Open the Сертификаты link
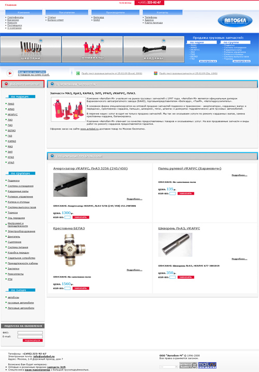259x372 pixels. (x=16, y=17)
